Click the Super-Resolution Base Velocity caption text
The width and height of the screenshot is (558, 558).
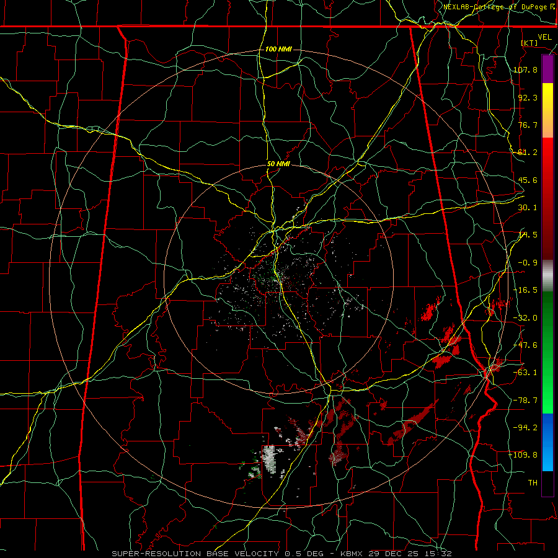[x=282, y=554]
